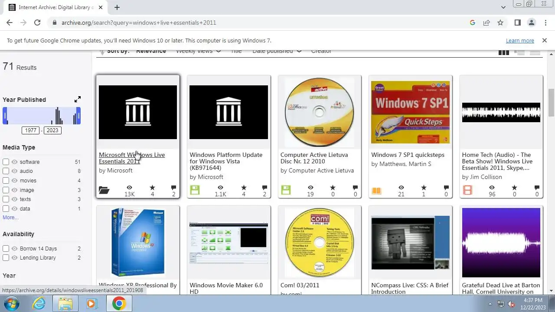Viewport: 555px width, 312px height.
Task: Go back using the browser back arrow
Action: pyautogui.click(x=10, y=23)
